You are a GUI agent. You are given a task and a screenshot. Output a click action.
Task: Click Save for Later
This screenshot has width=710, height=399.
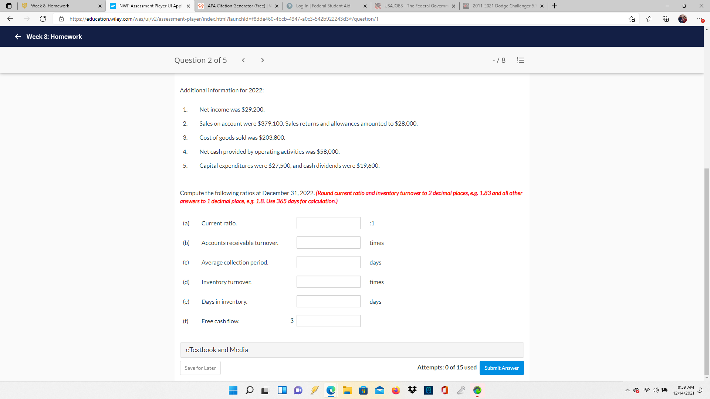pos(200,368)
